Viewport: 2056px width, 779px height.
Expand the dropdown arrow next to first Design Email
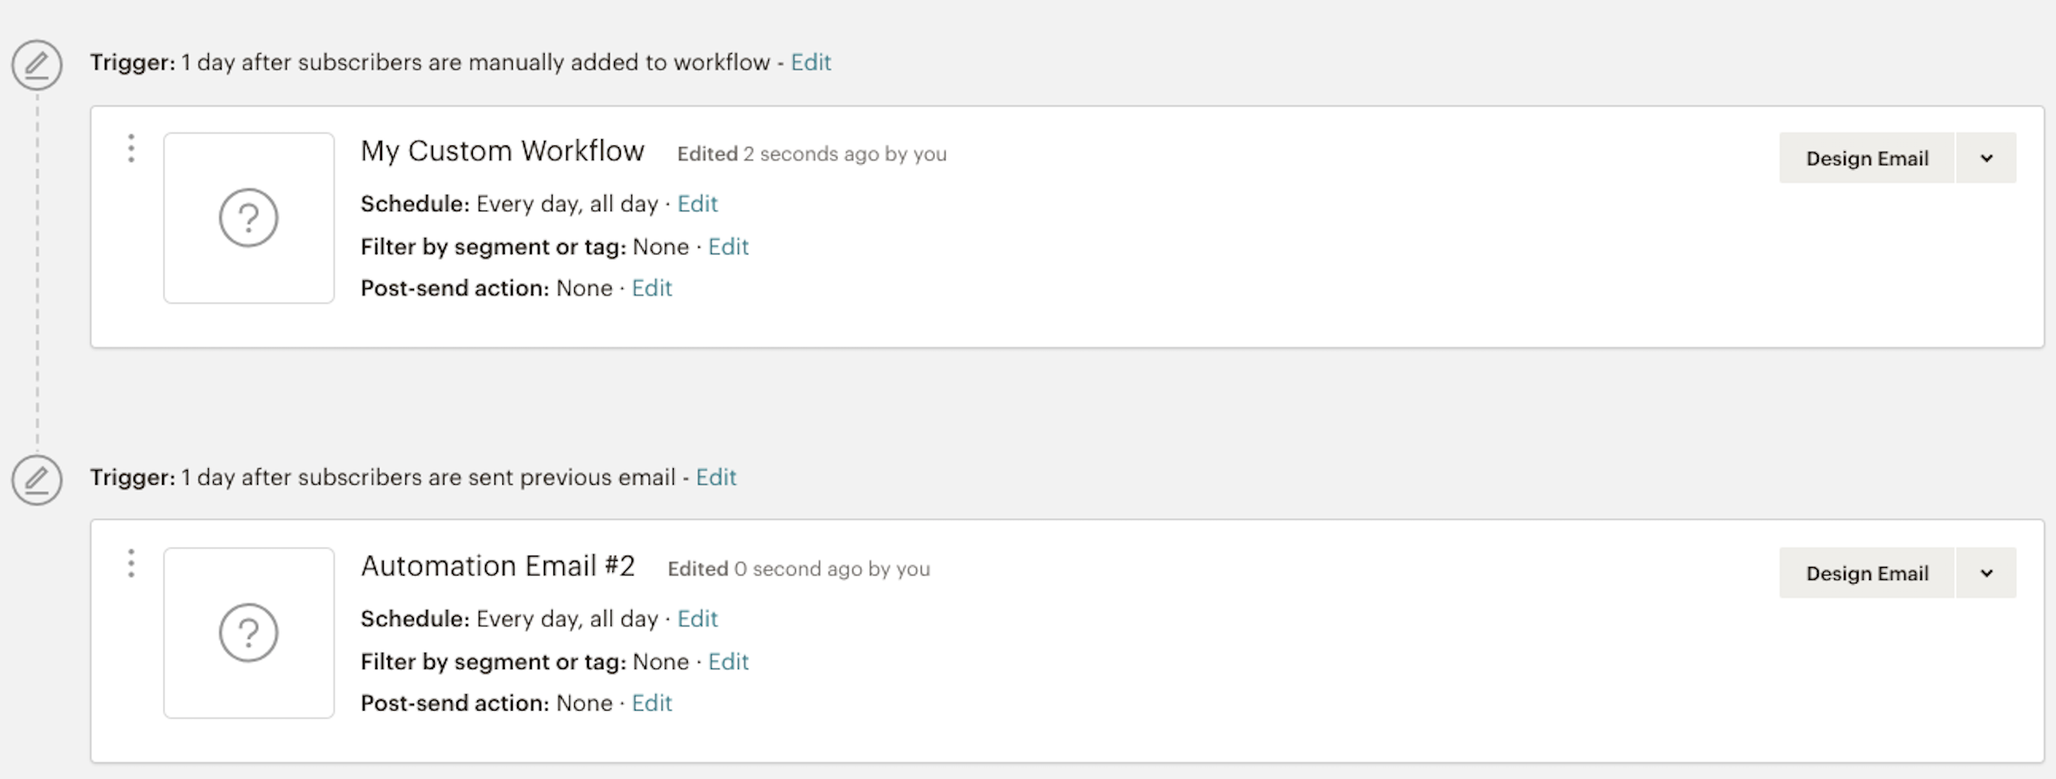pos(1987,158)
